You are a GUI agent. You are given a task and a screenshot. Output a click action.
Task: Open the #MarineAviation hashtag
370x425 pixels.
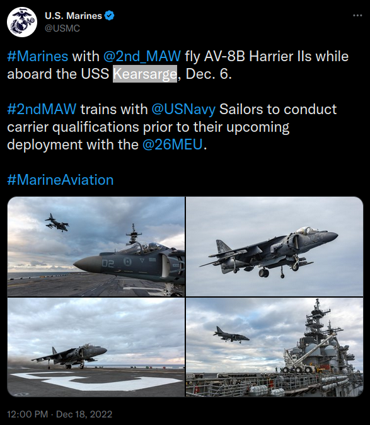click(x=60, y=180)
